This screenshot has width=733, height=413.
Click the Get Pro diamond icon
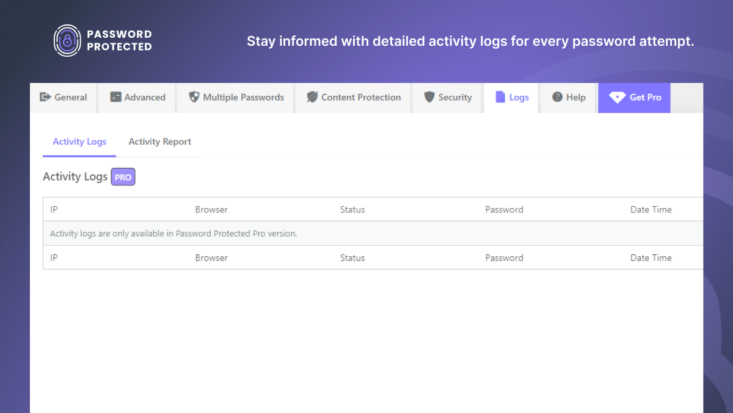coord(617,98)
